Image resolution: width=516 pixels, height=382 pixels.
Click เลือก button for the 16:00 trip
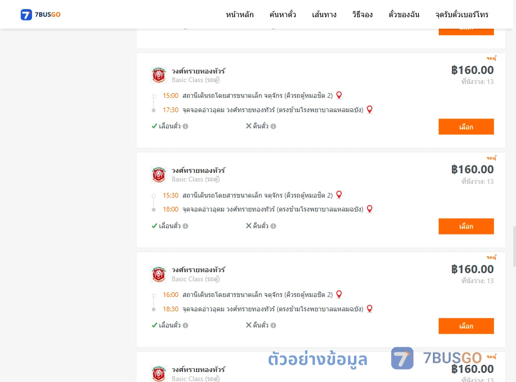(466, 326)
